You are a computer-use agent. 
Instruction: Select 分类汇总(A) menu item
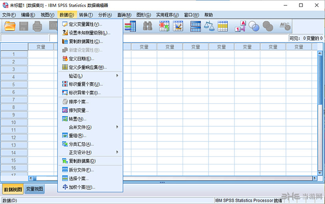[x=90, y=144]
